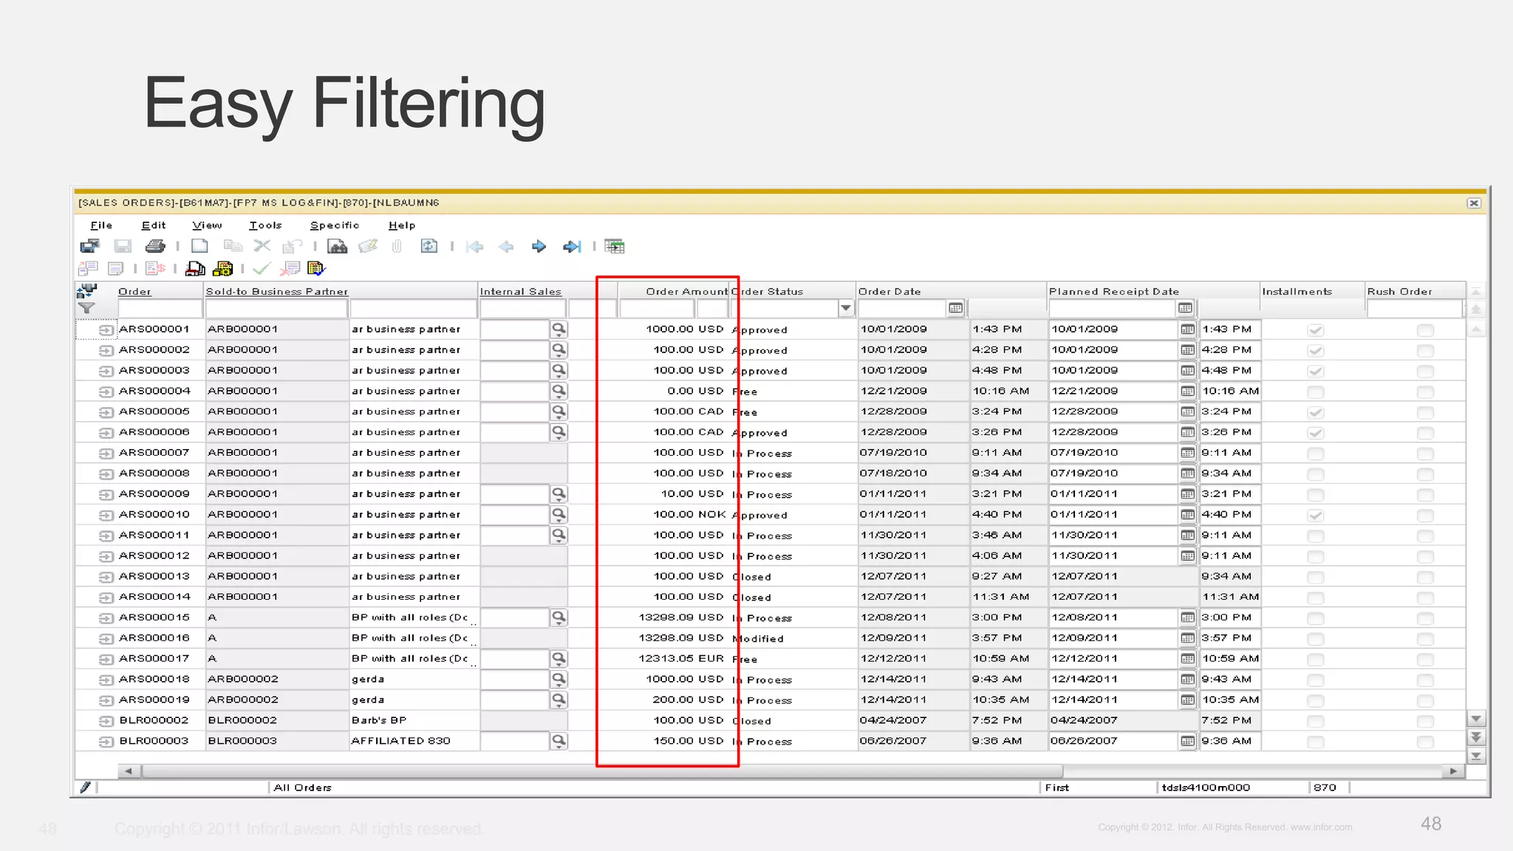Toggle Rush Order checkbox for ARS000004
This screenshot has width=1513, height=851.
(x=1425, y=392)
